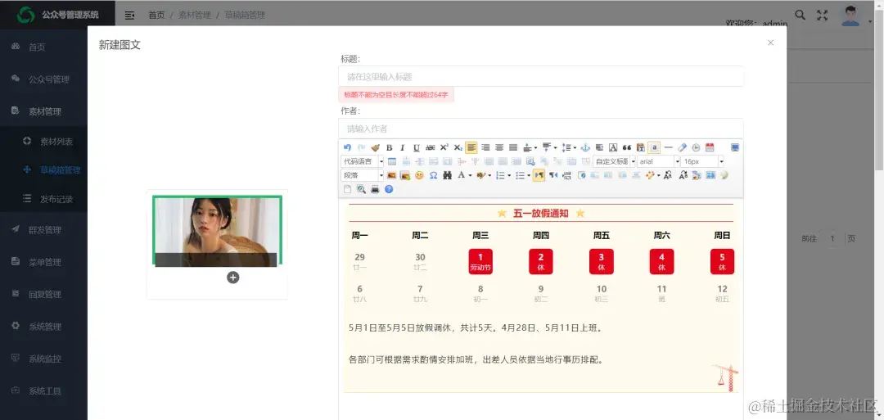
Task: Insert a blockquote with quote icon
Action: coord(627,147)
